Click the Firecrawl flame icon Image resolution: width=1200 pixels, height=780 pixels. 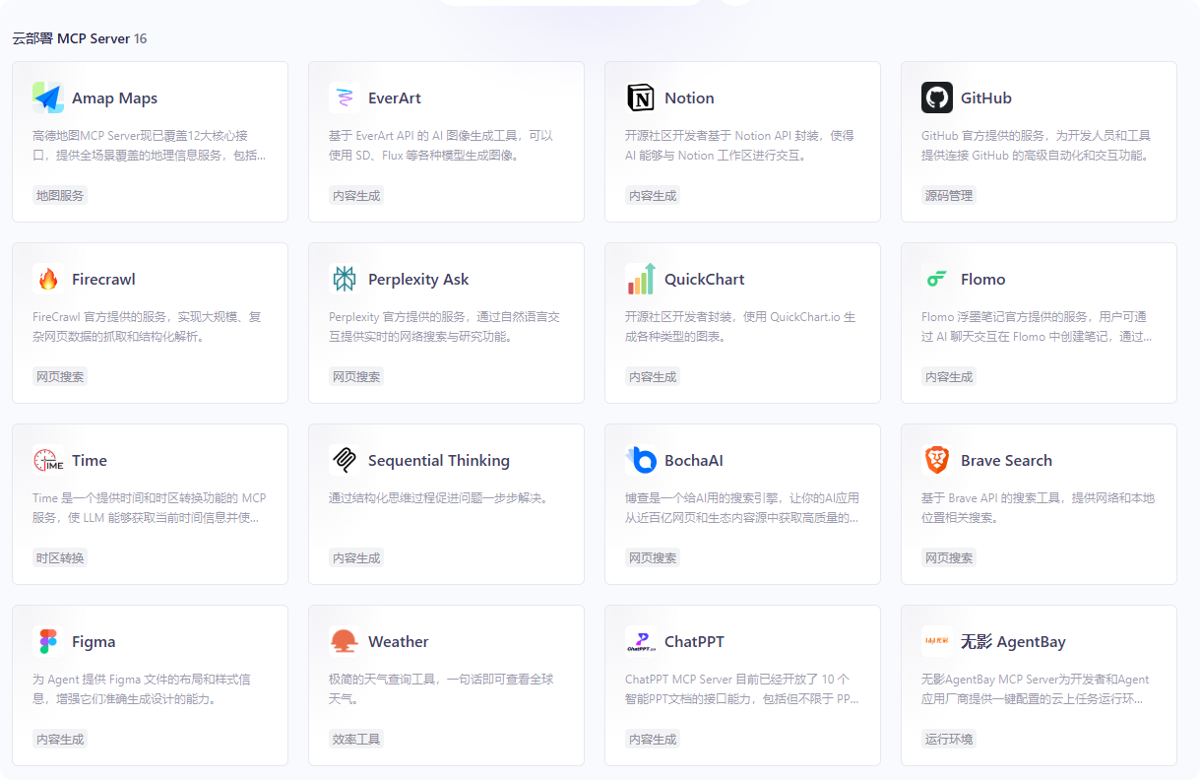point(48,279)
